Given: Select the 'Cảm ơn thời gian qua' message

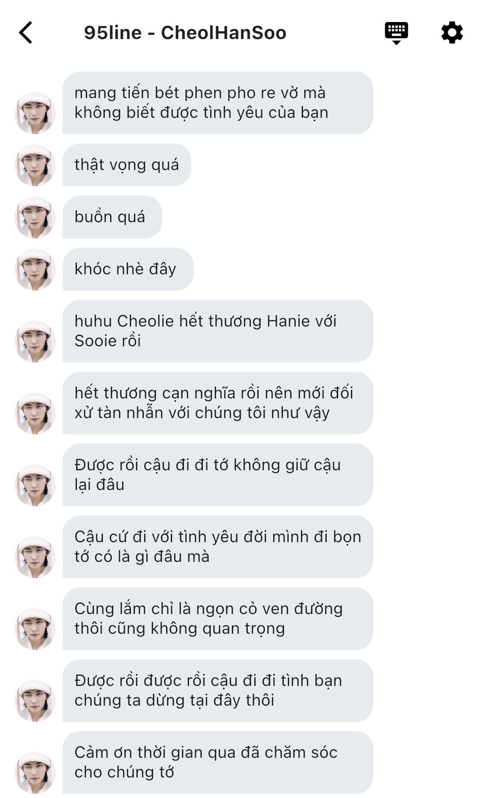Looking at the screenshot, I should (218, 762).
